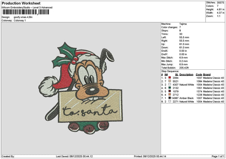Click the height value '4.81 in'

point(220,9)
